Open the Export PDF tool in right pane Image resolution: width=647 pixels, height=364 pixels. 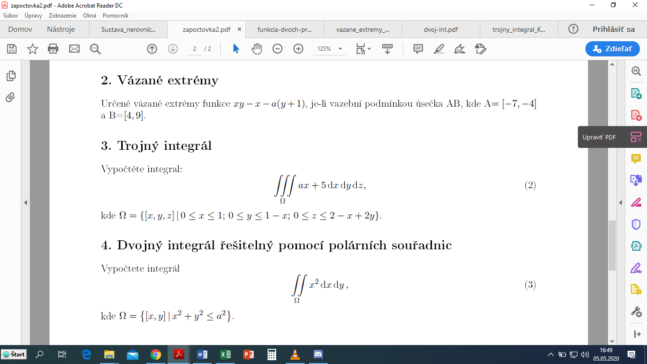636,93
